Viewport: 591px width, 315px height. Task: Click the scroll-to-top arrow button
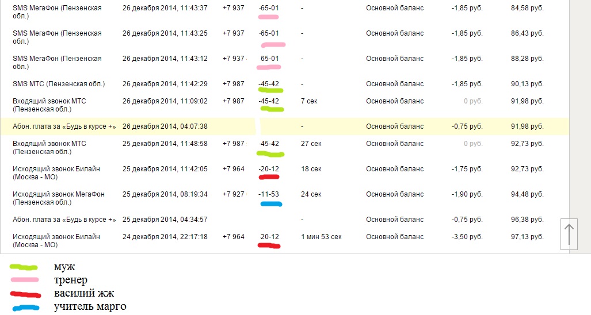pyautogui.click(x=569, y=234)
